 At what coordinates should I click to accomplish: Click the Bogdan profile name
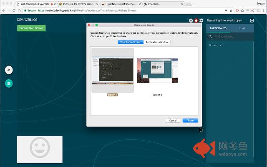point(260,3)
